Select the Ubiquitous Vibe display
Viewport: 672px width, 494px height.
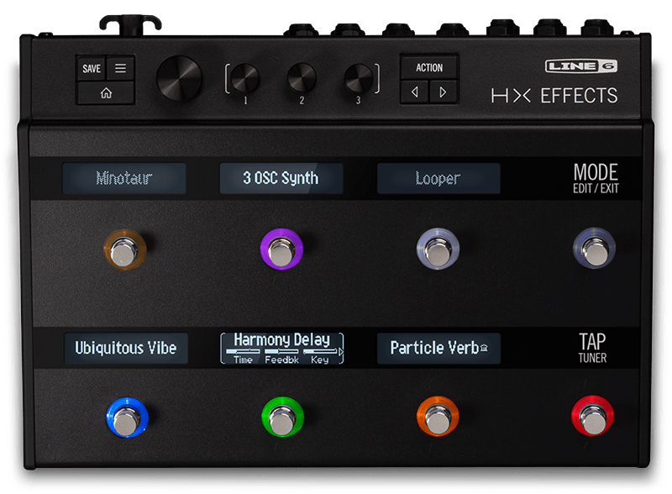tap(126, 348)
